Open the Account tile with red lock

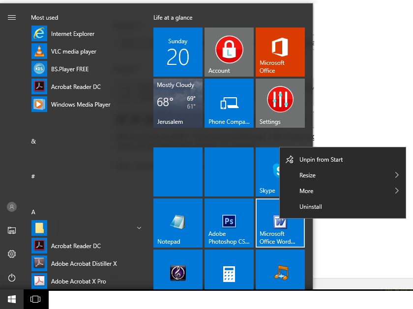[229, 52]
